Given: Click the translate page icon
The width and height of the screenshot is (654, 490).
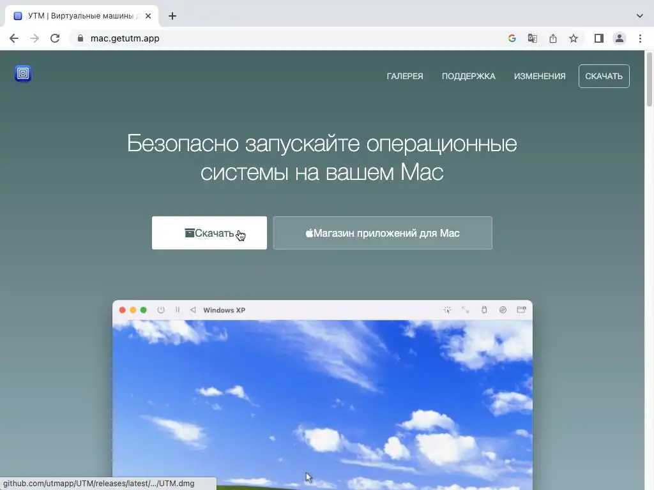Looking at the screenshot, I should tap(533, 38).
